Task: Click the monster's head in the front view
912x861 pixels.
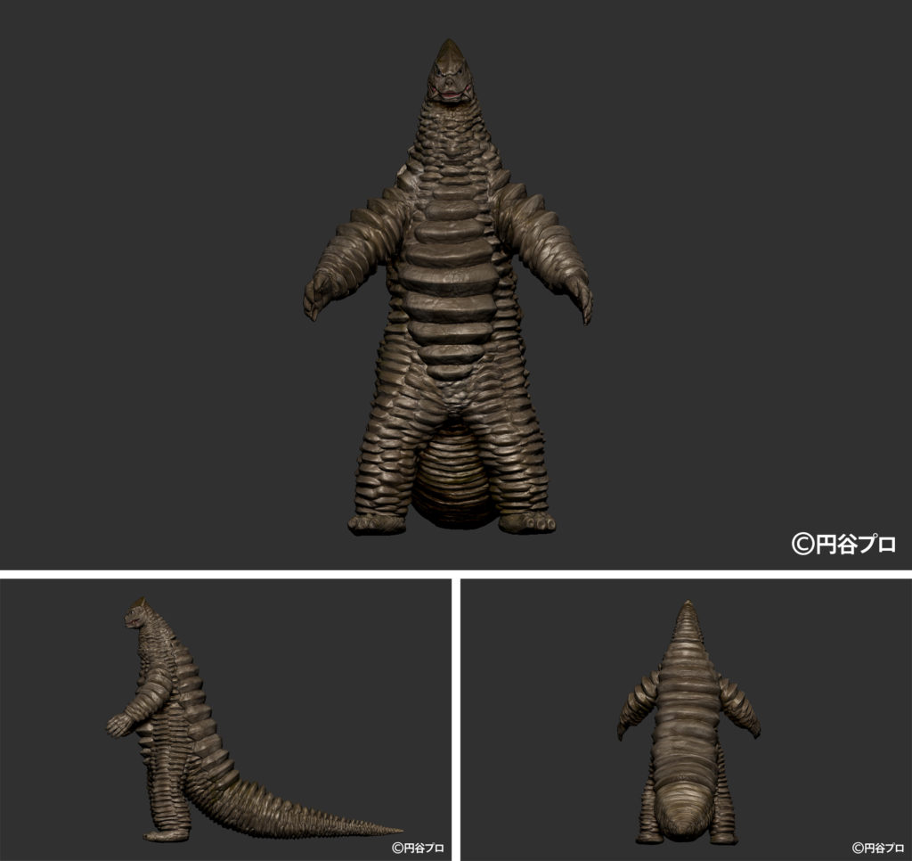Action: pyautogui.click(x=452, y=70)
